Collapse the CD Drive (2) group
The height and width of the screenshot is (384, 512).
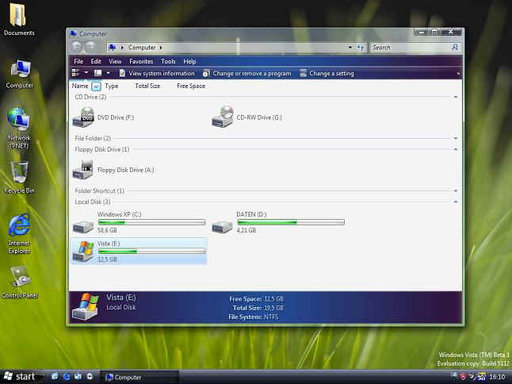tap(457, 97)
